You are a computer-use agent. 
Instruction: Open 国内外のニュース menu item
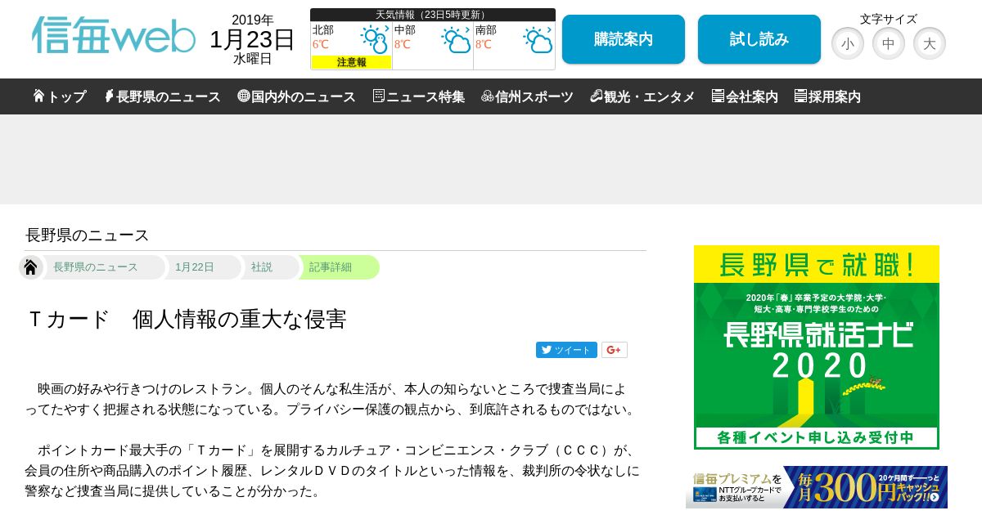coord(296,96)
